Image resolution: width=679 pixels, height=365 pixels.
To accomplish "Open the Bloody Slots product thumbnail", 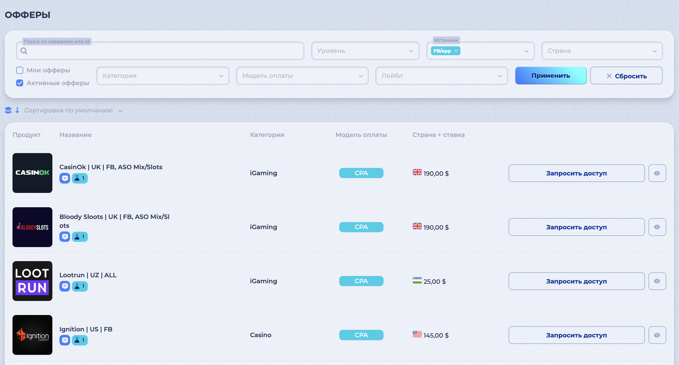I will point(32,227).
